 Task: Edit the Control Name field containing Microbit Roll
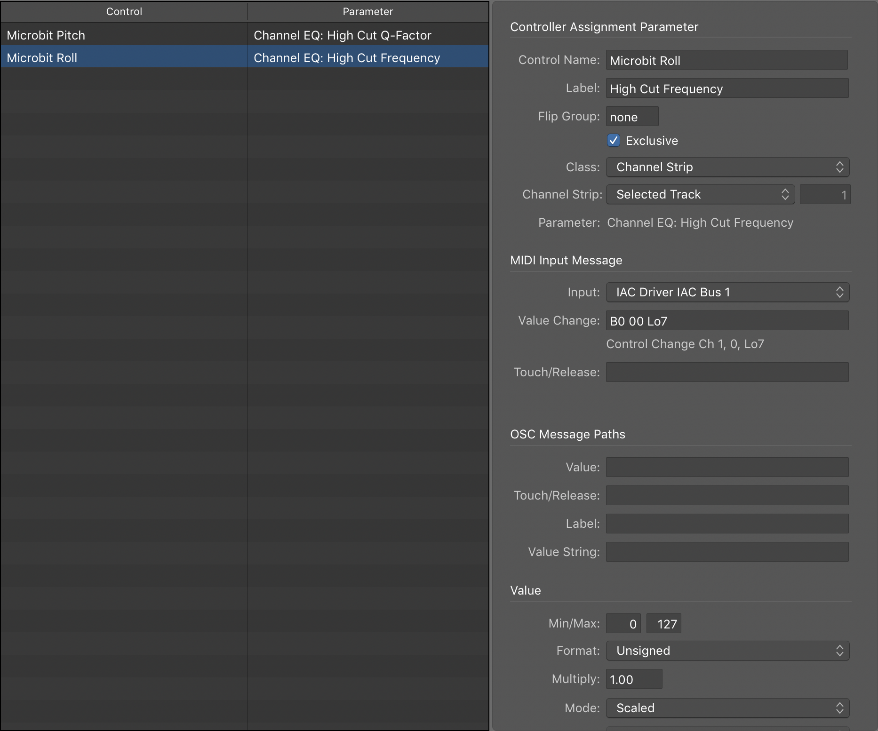727,60
